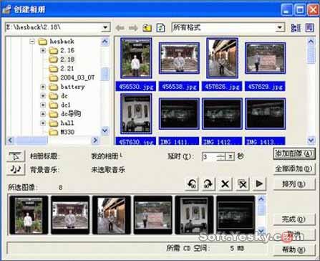Expand the dc1 folder node
This screenshot has height=261, width=320.
pyautogui.click(x=43, y=105)
